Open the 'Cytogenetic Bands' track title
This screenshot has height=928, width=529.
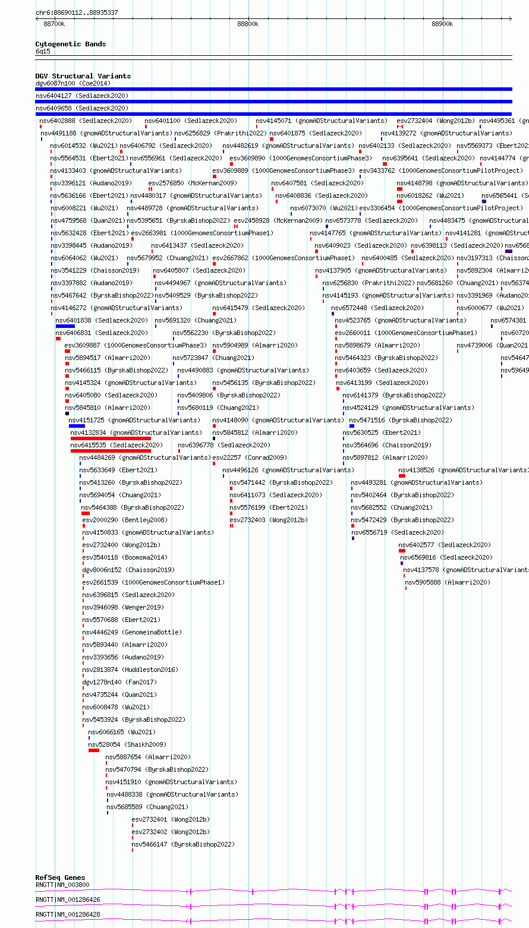(x=71, y=44)
